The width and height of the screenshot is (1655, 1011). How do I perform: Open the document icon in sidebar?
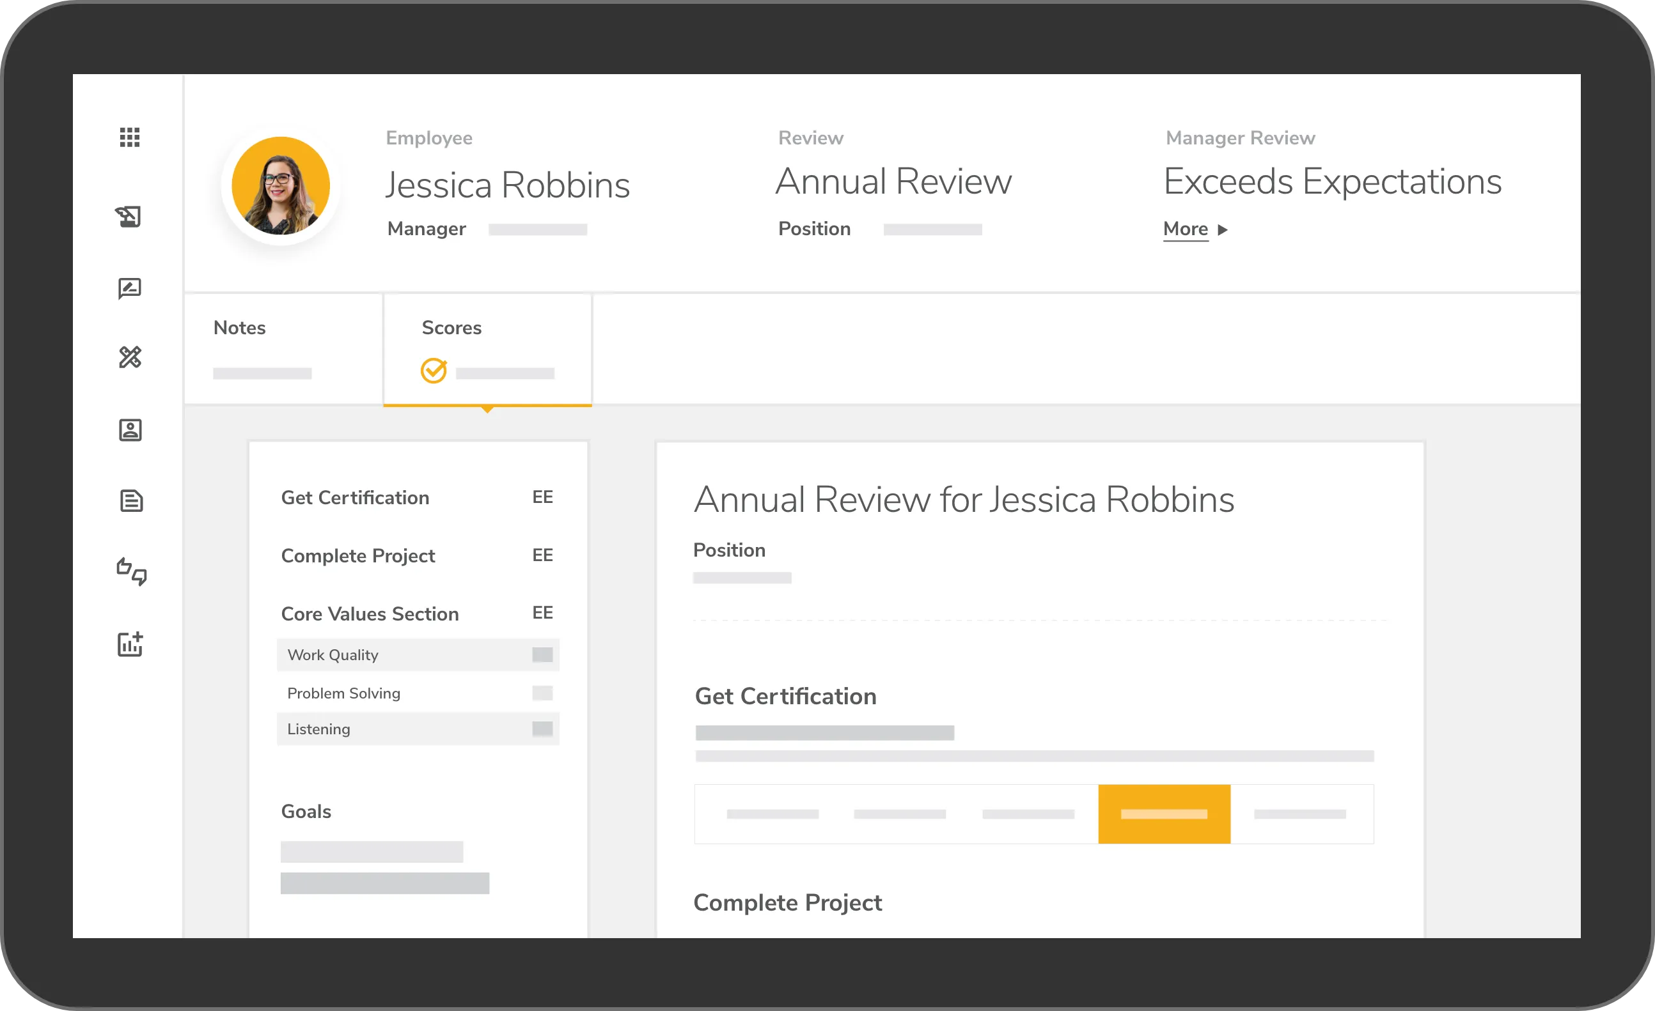click(130, 501)
